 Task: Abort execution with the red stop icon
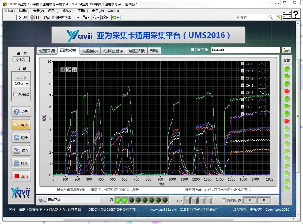[x=32, y=18]
